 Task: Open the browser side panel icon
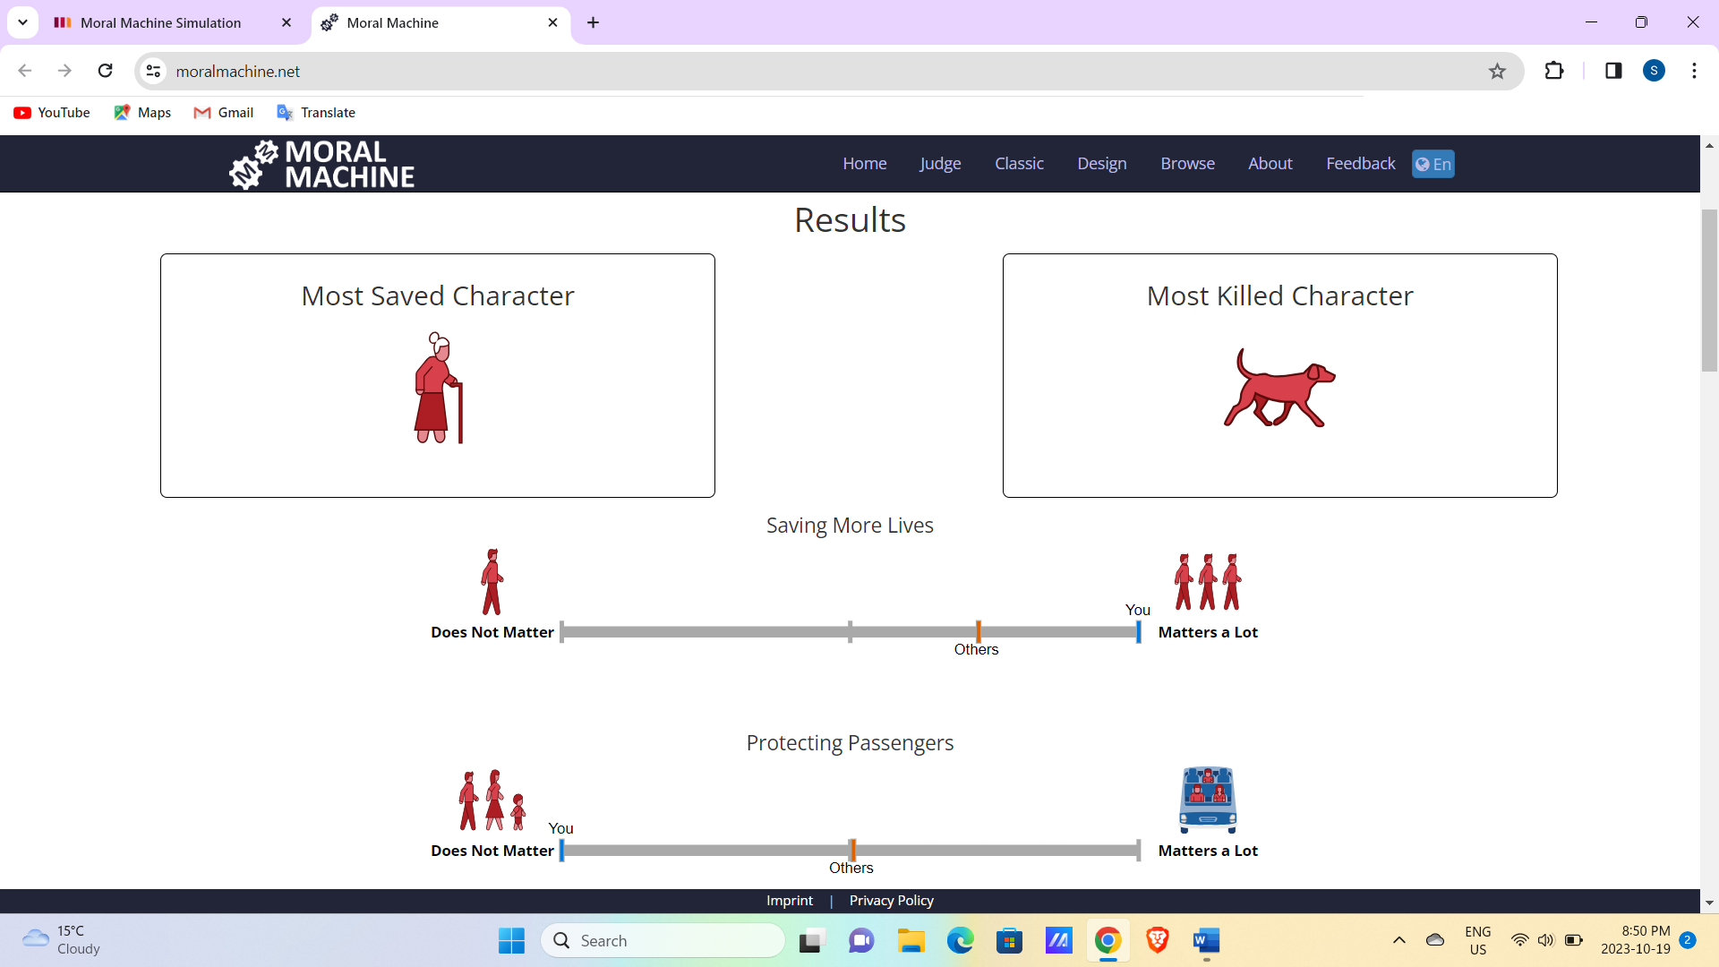1613,71
